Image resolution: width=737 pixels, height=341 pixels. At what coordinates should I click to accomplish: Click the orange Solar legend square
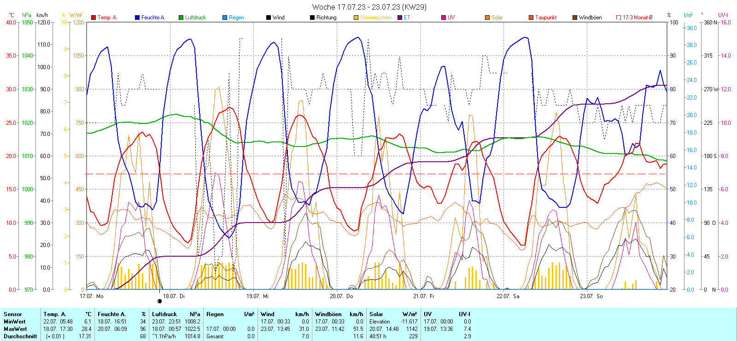[487, 18]
